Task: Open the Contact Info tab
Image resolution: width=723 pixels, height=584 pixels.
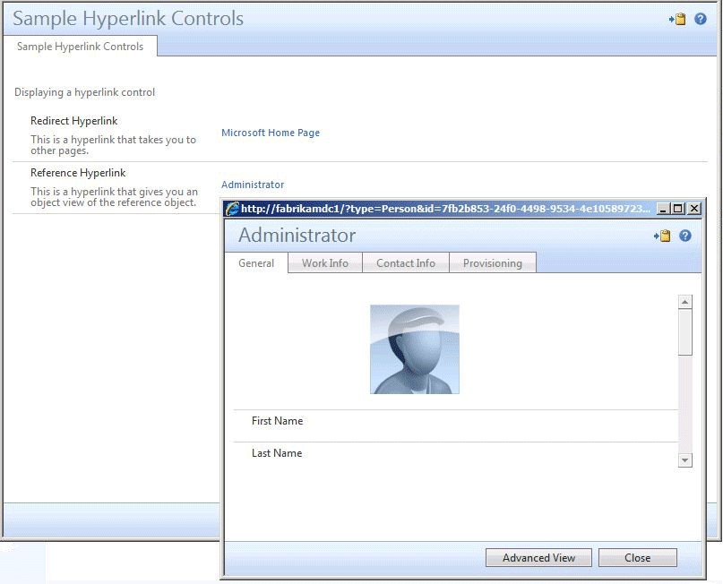Action: pos(405,262)
